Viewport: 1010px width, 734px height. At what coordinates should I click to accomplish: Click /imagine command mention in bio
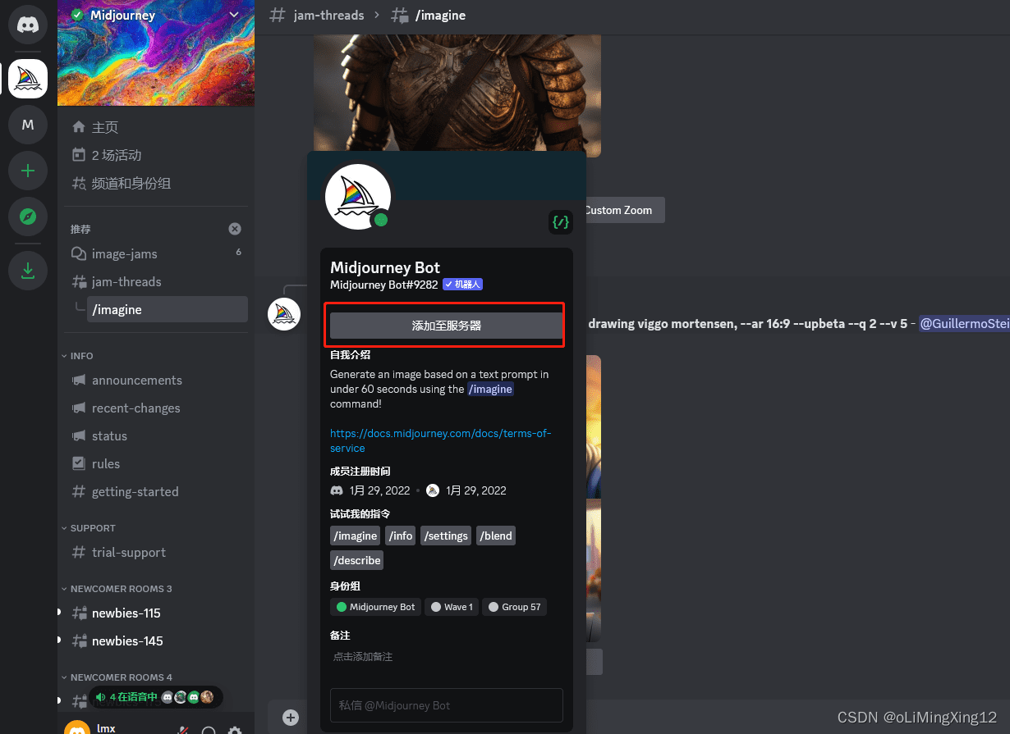491,389
